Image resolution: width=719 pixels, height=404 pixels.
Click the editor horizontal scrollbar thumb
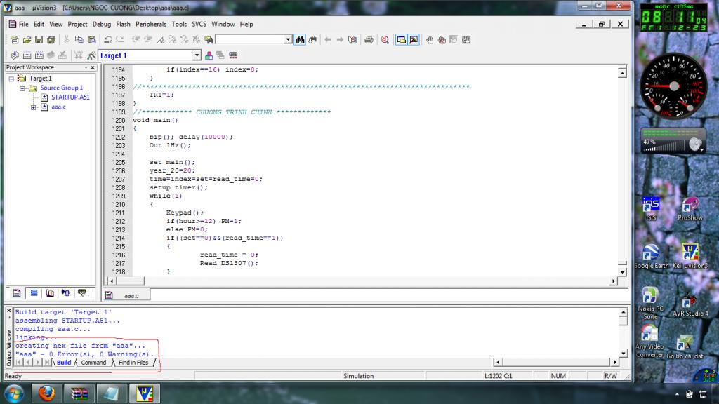coord(130,281)
